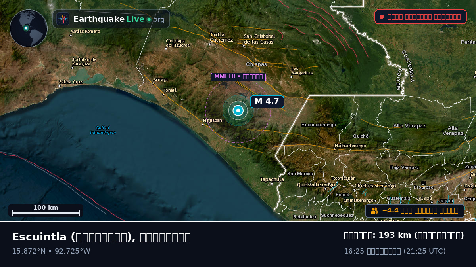Click the Juchitán de Zaragoza label
The width and height of the screenshot is (476, 267).
pos(84,61)
